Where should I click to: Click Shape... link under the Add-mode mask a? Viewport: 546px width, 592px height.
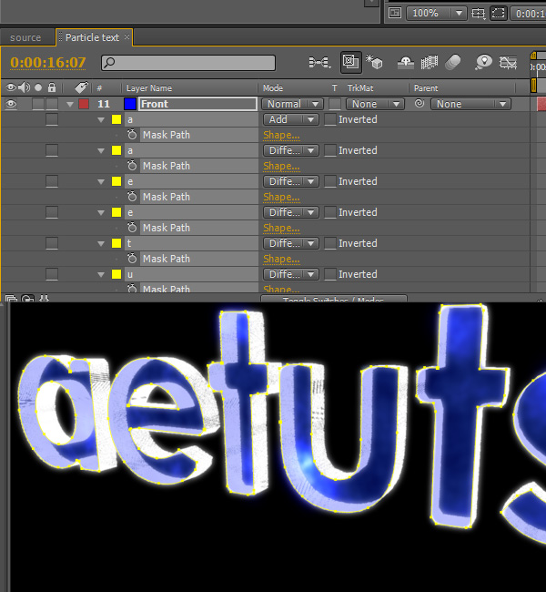[x=281, y=135]
